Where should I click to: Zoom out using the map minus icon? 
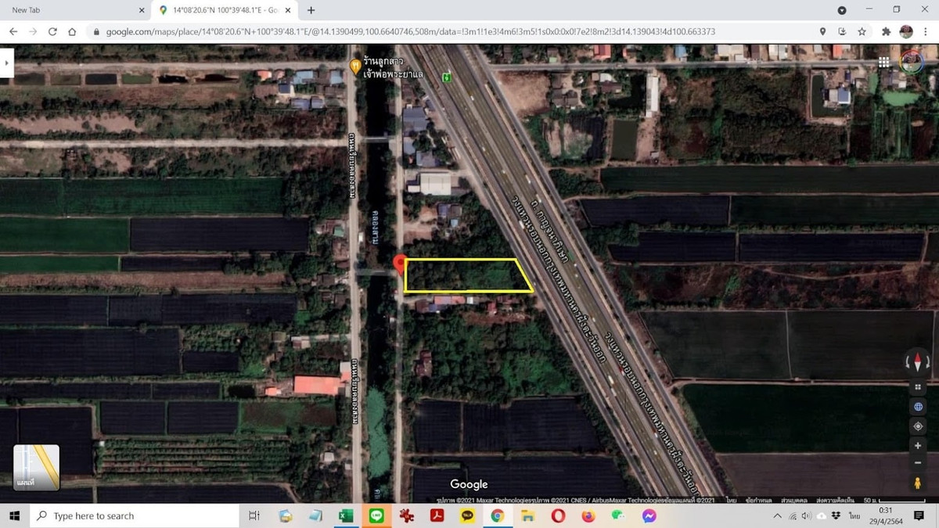click(x=917, y=463)
